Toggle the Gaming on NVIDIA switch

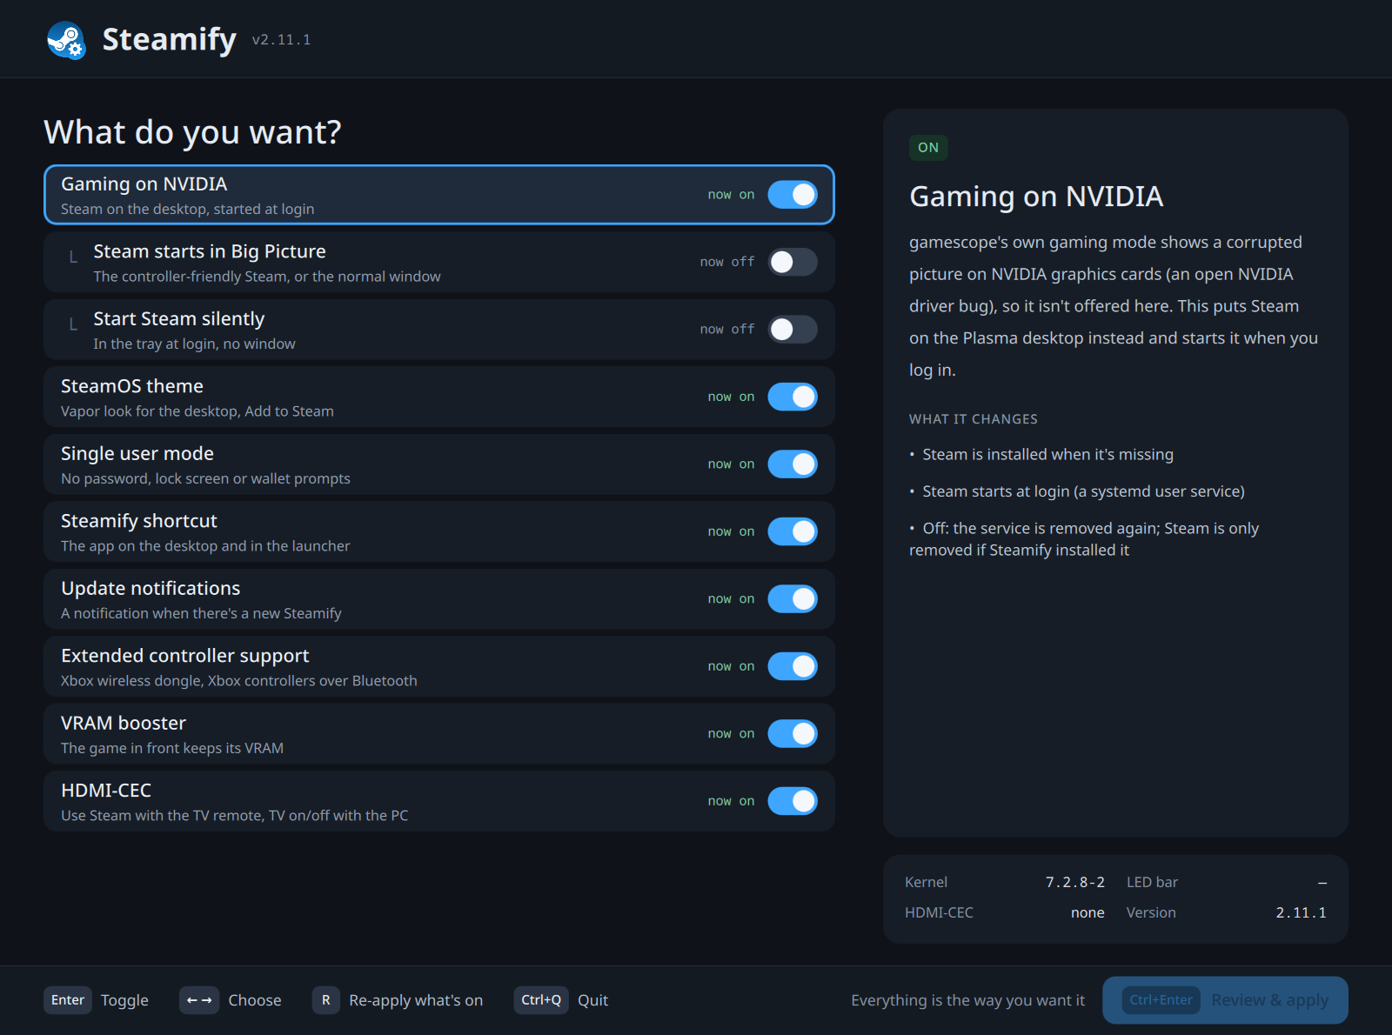[793, 195]
